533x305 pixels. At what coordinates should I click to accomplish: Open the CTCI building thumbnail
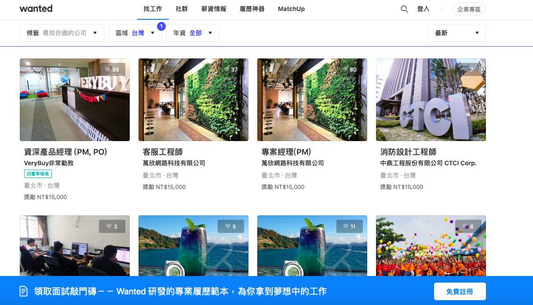pos(431,100)
